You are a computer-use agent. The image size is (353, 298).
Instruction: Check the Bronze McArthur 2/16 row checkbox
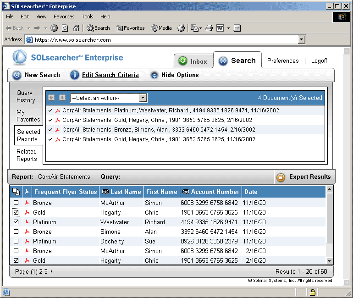[16, 251]
